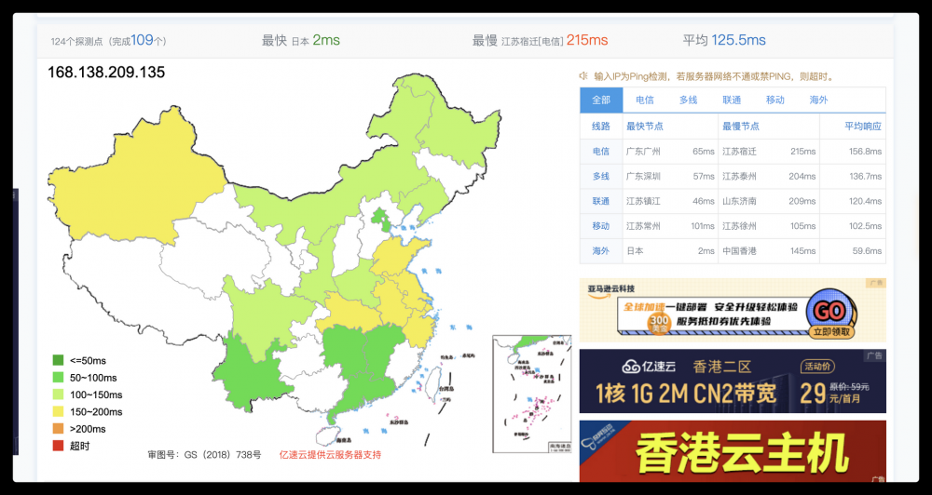The height and width of the screenshot is (495, 932).
Task: Click the 平均响应 column header
Action: (x=863, y=127)
